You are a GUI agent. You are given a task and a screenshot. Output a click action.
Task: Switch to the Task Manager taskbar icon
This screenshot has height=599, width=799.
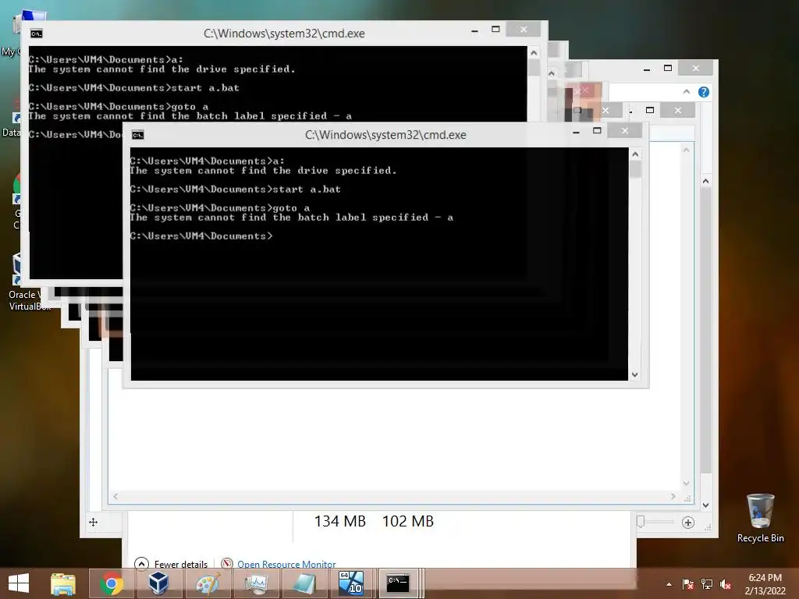coord(256,583)
